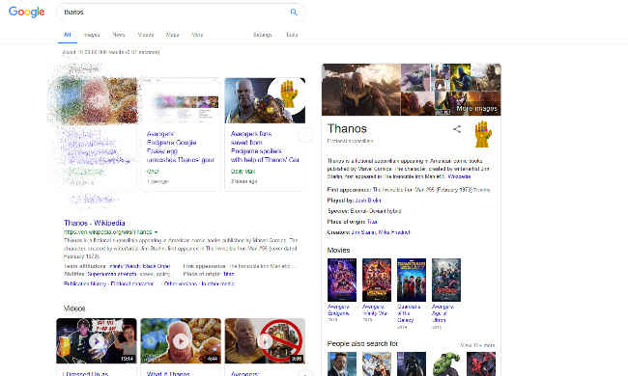
Task: Click the share icon in Thanos panel
Action: pos(457,128)
